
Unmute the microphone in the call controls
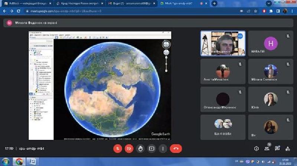(118, 149)
